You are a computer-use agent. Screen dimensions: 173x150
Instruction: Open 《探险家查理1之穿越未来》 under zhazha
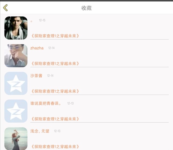coord(55,64)
